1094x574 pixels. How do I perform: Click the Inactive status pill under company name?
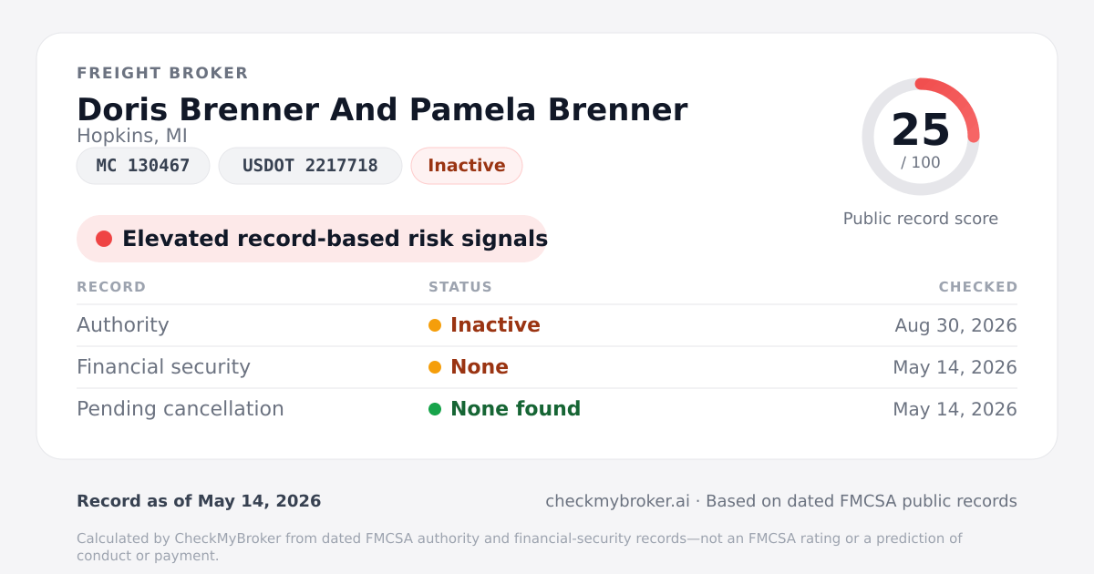coord(467,166)
